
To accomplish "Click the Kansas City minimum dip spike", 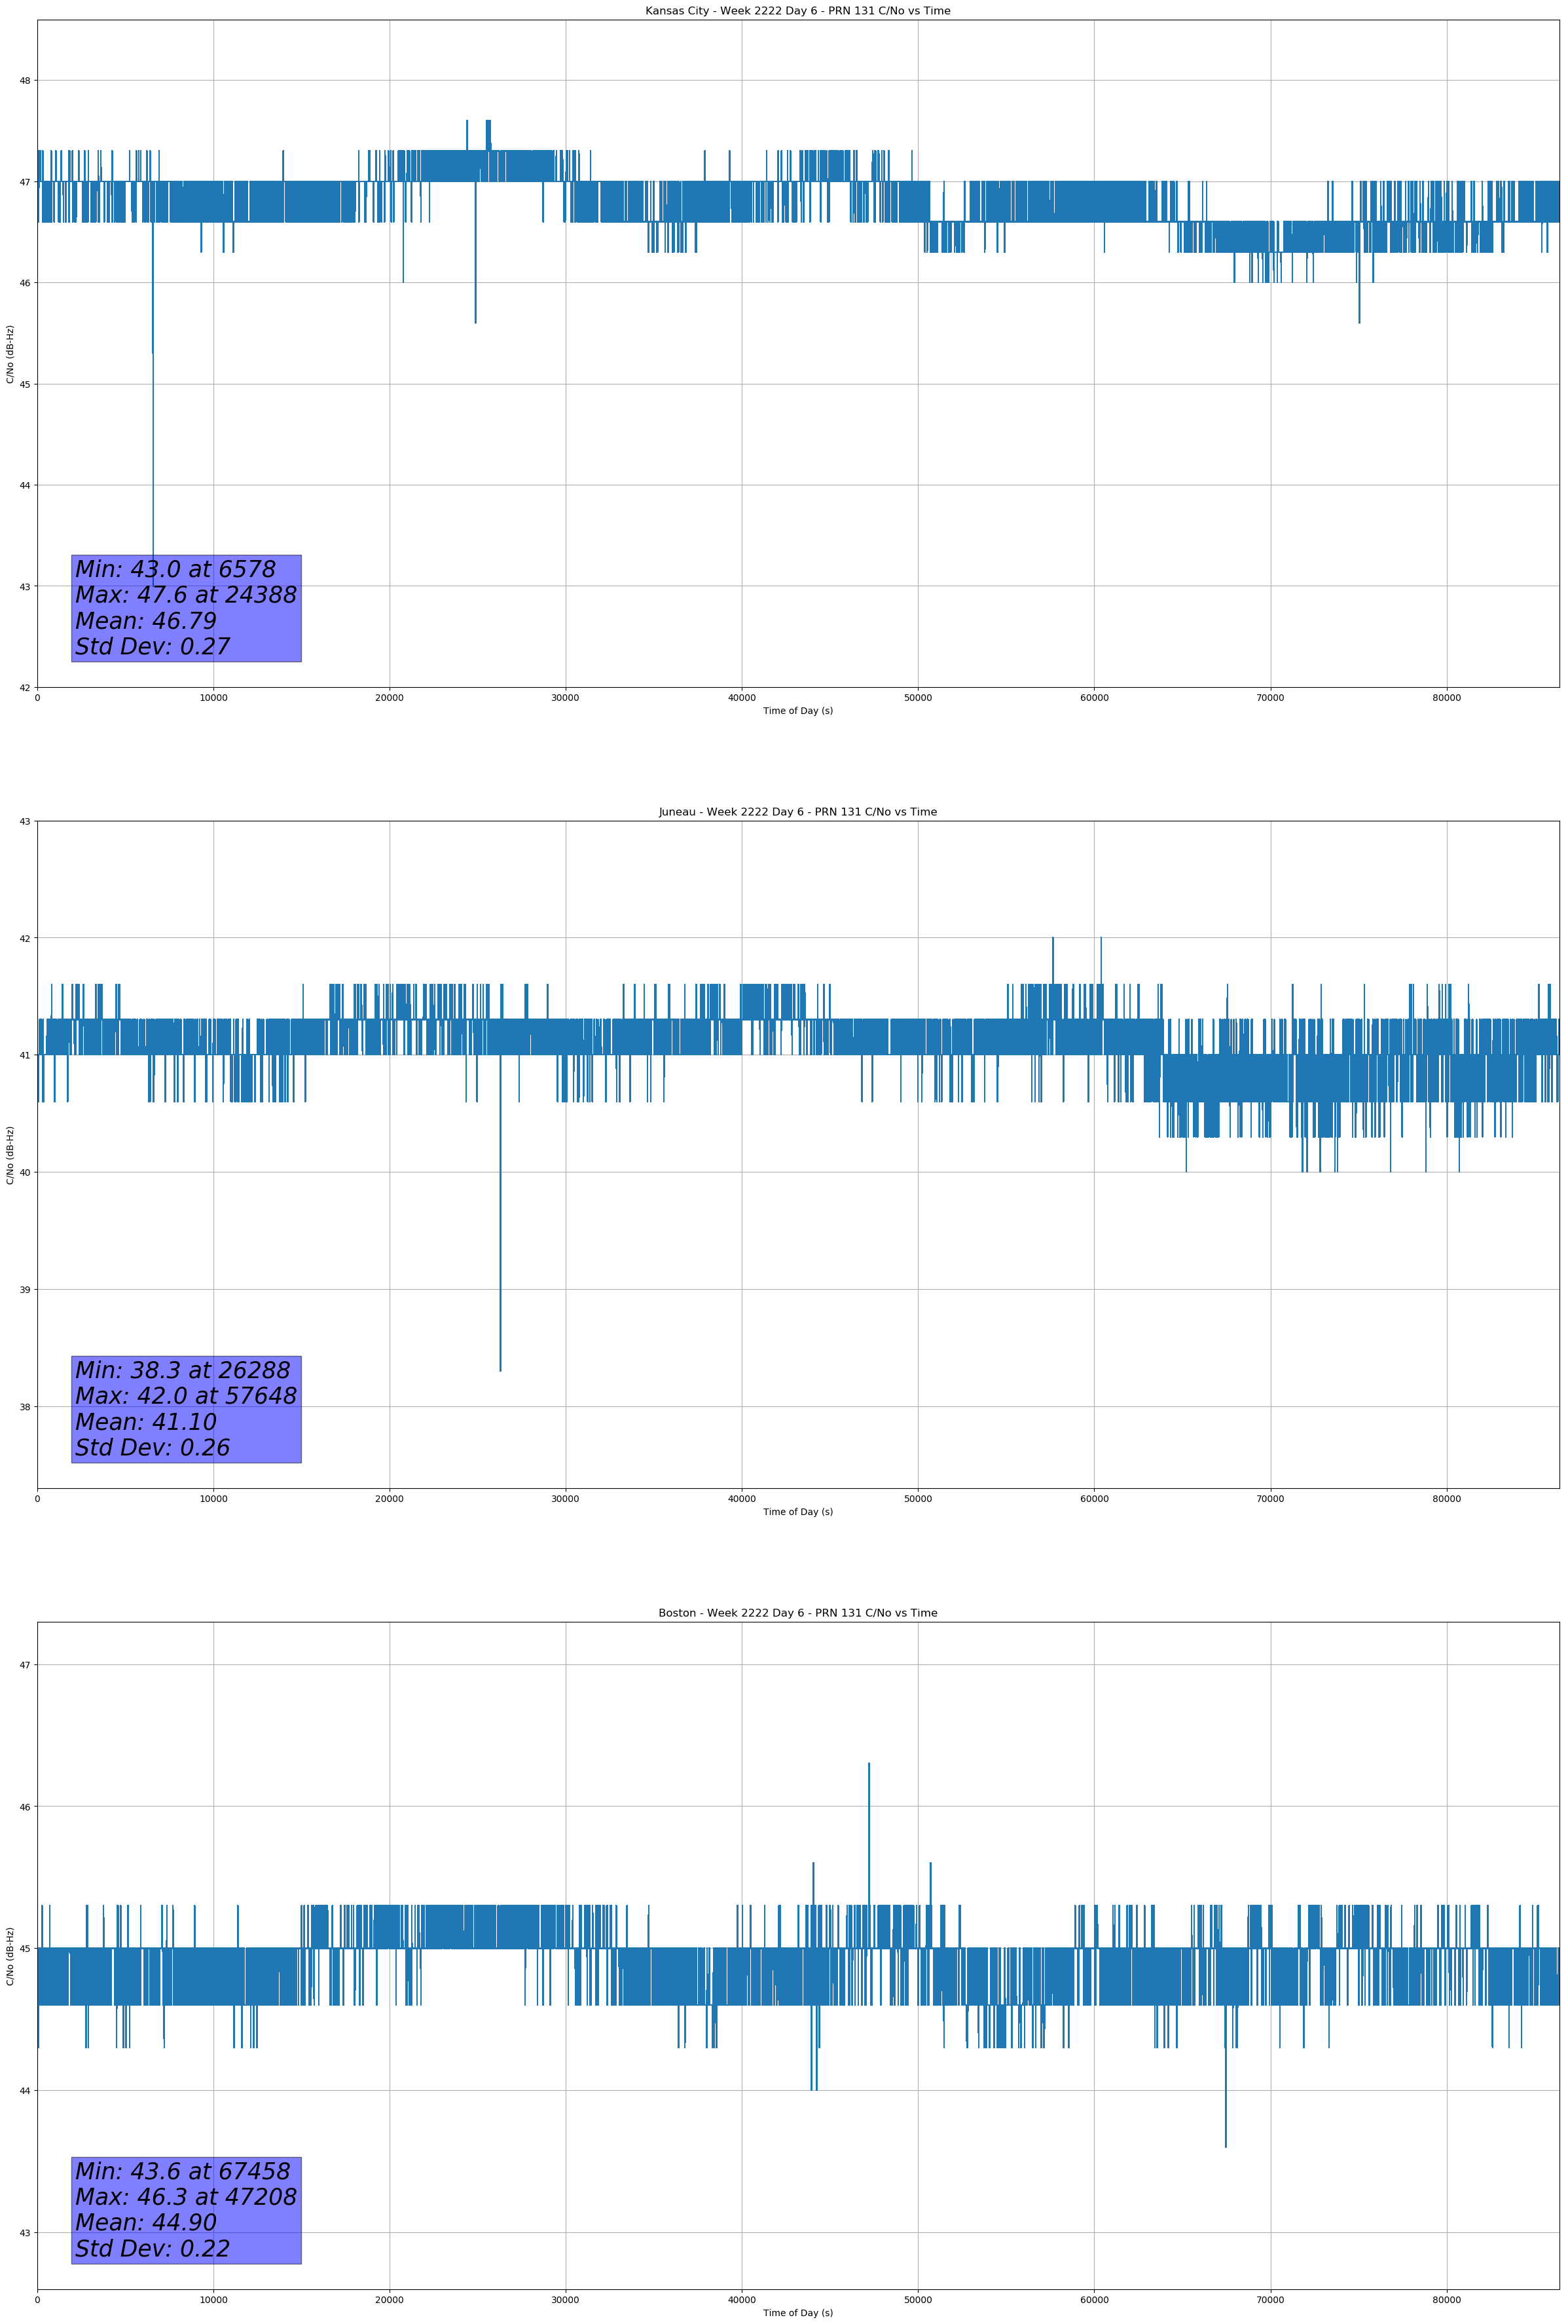I will pos(153,450).
